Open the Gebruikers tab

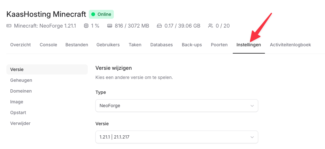(x=108, y=45)
